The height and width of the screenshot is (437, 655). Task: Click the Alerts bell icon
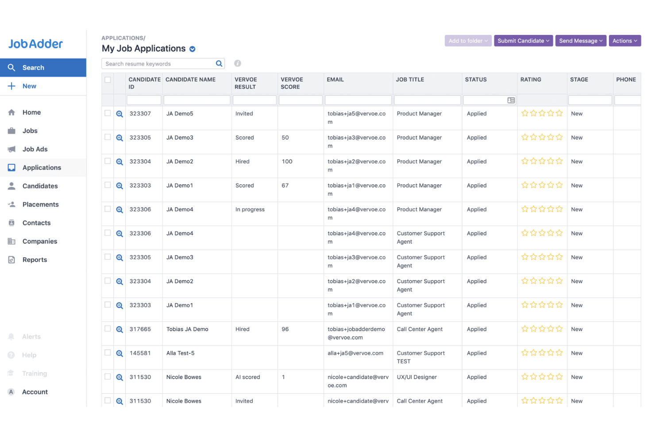click(x=12, y=336)
